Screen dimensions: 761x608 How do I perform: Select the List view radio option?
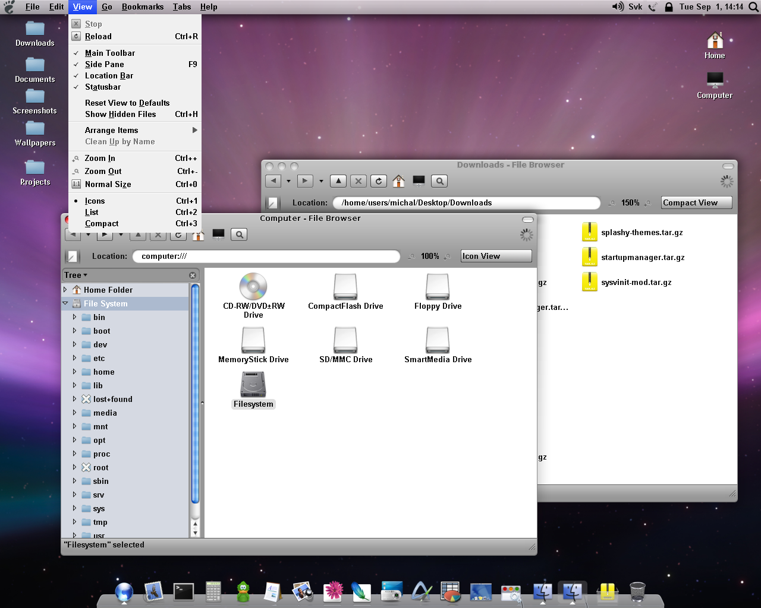click(92, 213)
